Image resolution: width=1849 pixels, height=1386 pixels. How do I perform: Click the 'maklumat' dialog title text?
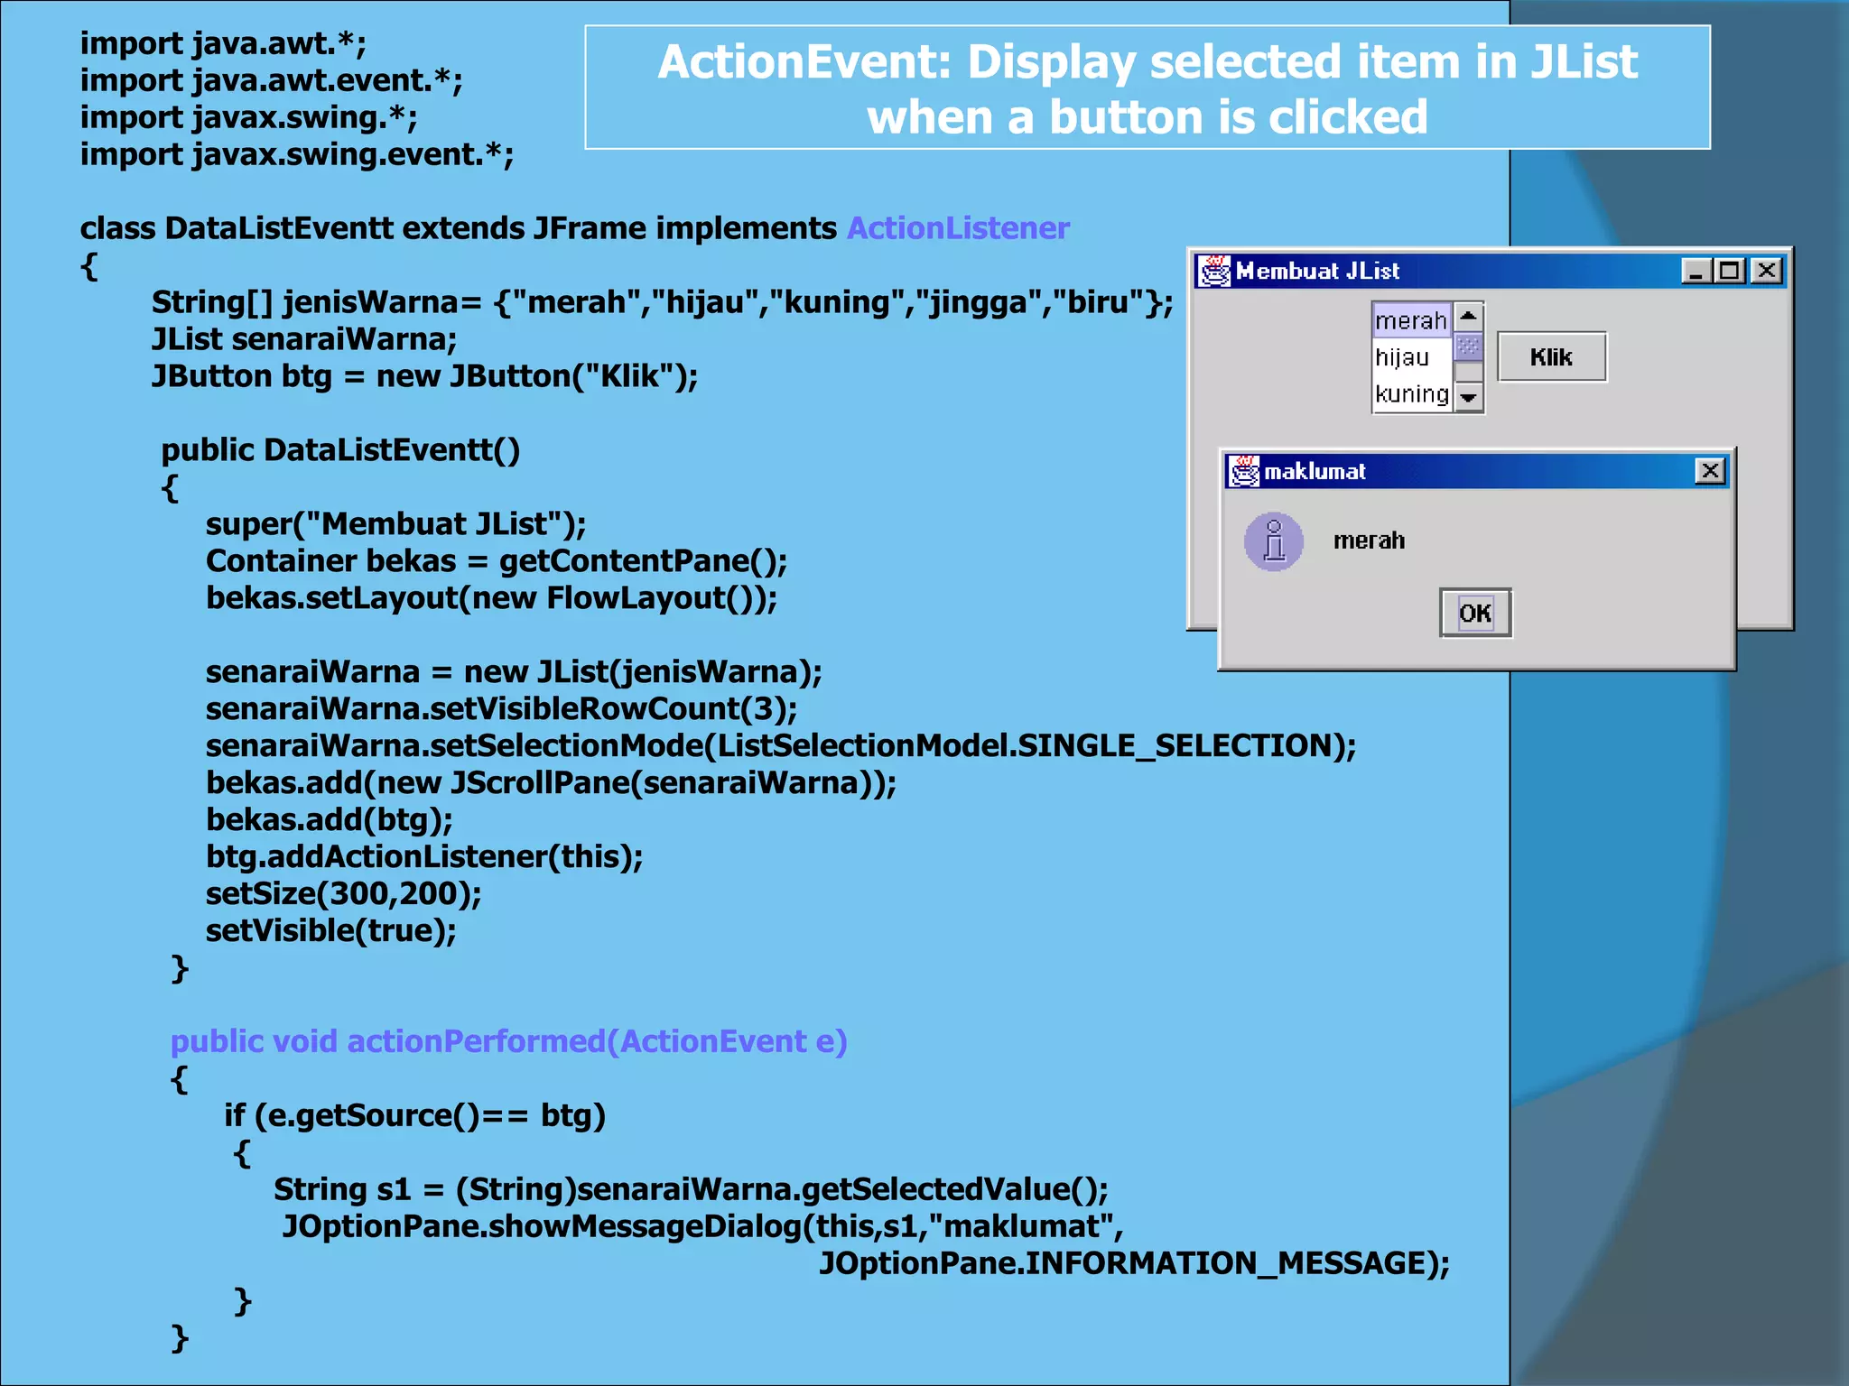(x=1315, y=471)
